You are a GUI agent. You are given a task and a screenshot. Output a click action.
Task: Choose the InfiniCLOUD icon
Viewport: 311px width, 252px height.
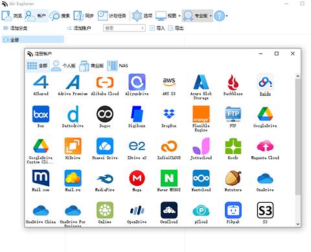point(169,149)
